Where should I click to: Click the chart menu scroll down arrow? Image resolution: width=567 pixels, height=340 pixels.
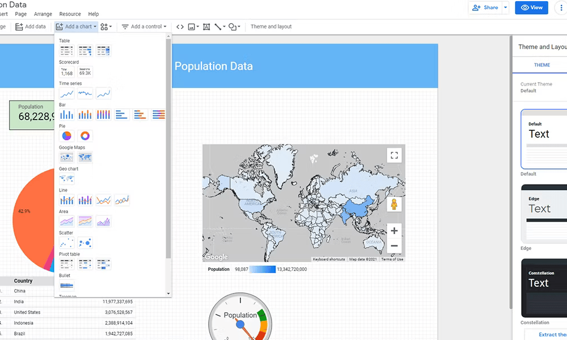(168, 294)
